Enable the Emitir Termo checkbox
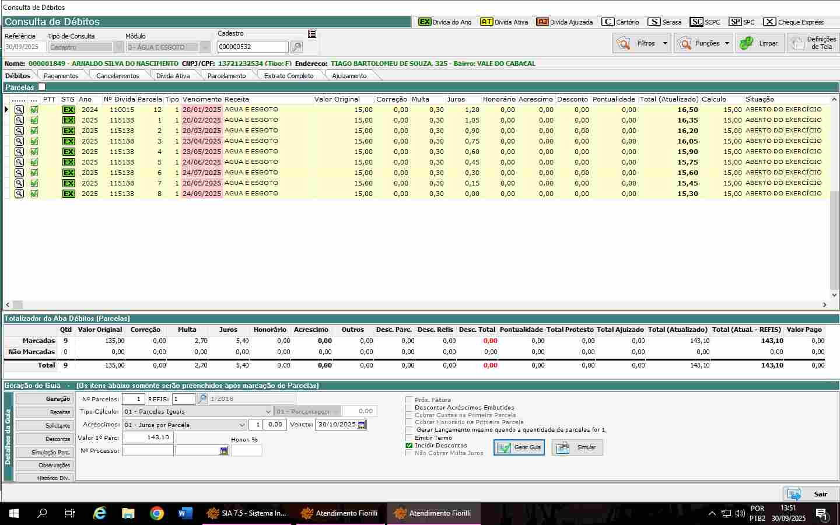The width and height of the screenshot is (840, 525). (x=409, y=438)
